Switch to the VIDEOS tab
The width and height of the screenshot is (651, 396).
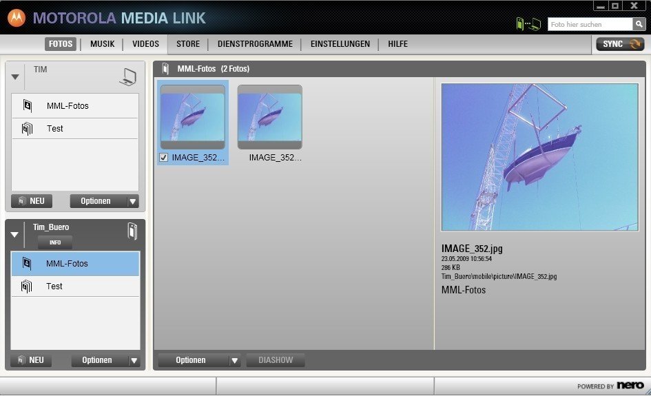[146, 44]
